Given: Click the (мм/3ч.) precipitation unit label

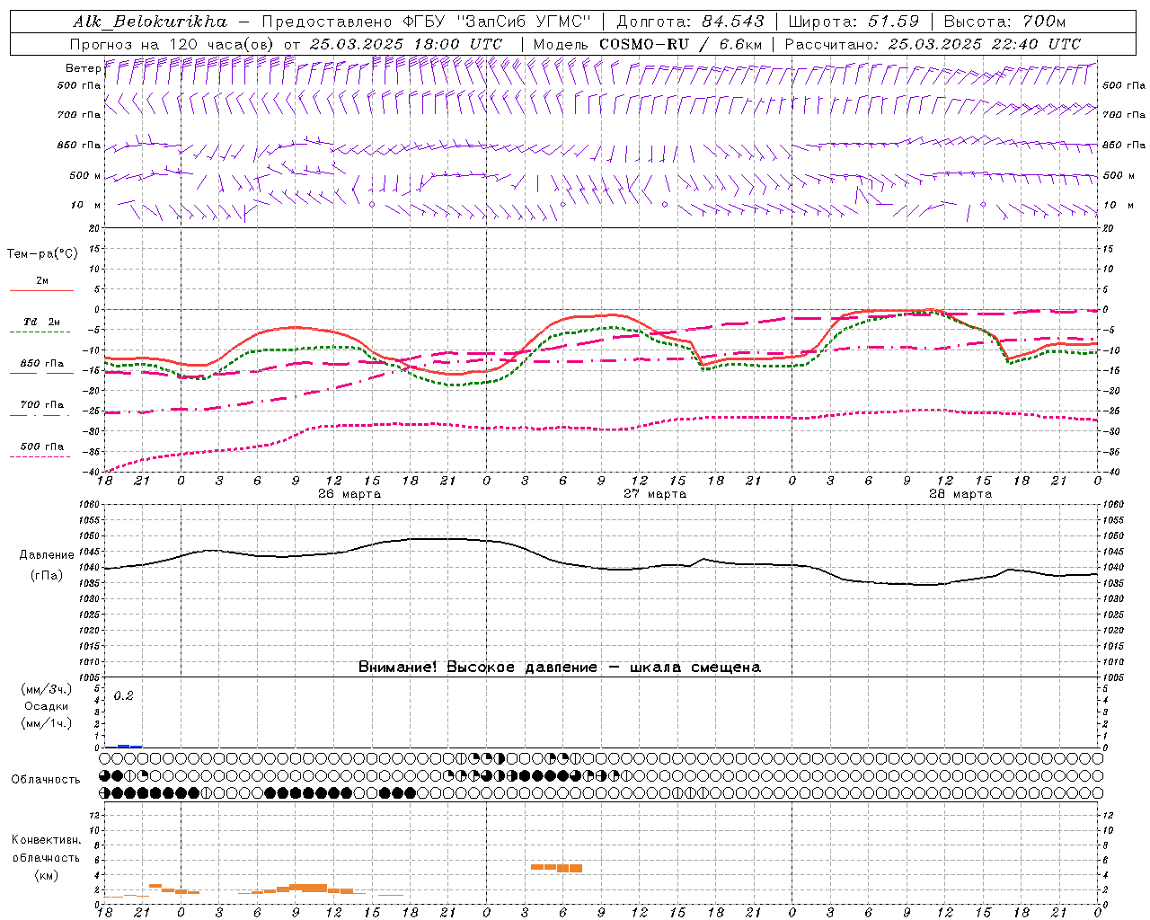Looking at the screenshot, I should click(x=47, y=689).
